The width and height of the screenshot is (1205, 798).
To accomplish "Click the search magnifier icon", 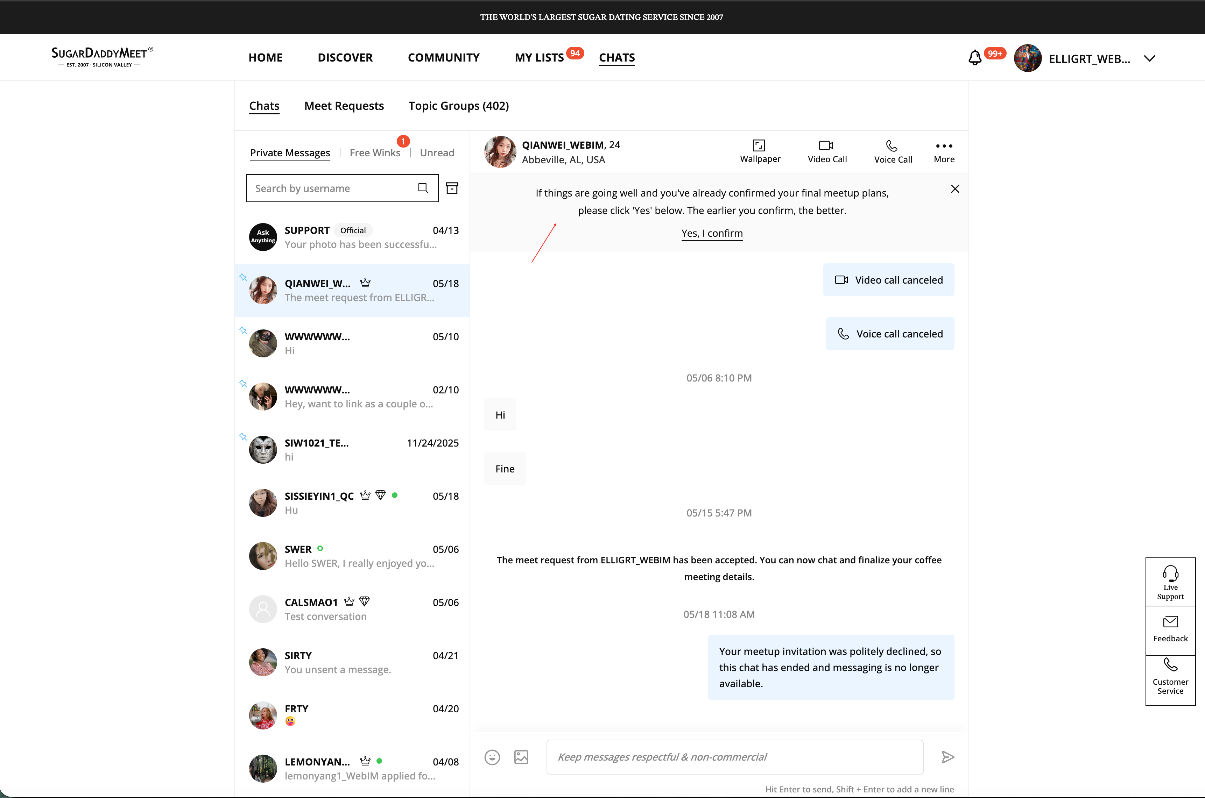I will [423, 188].
